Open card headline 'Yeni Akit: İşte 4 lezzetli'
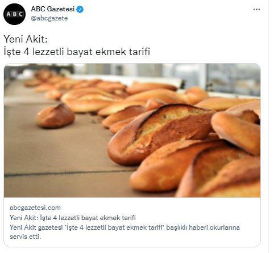 pos(73,218)
